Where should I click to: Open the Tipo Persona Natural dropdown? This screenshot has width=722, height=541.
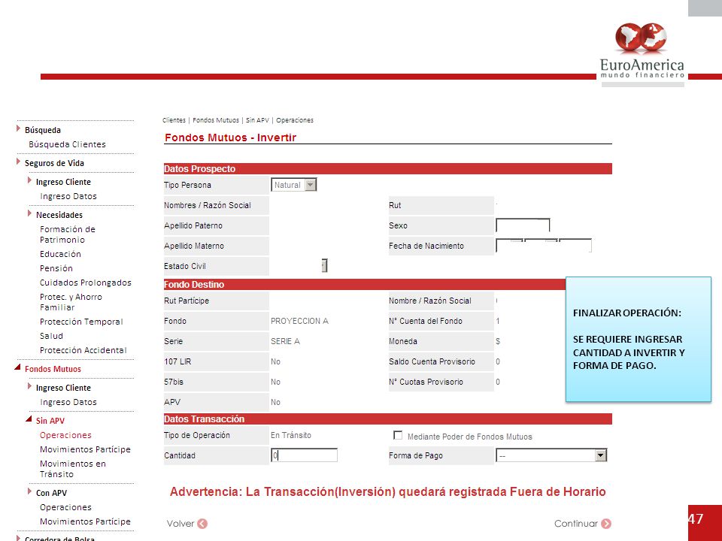[x=294, y=185]
